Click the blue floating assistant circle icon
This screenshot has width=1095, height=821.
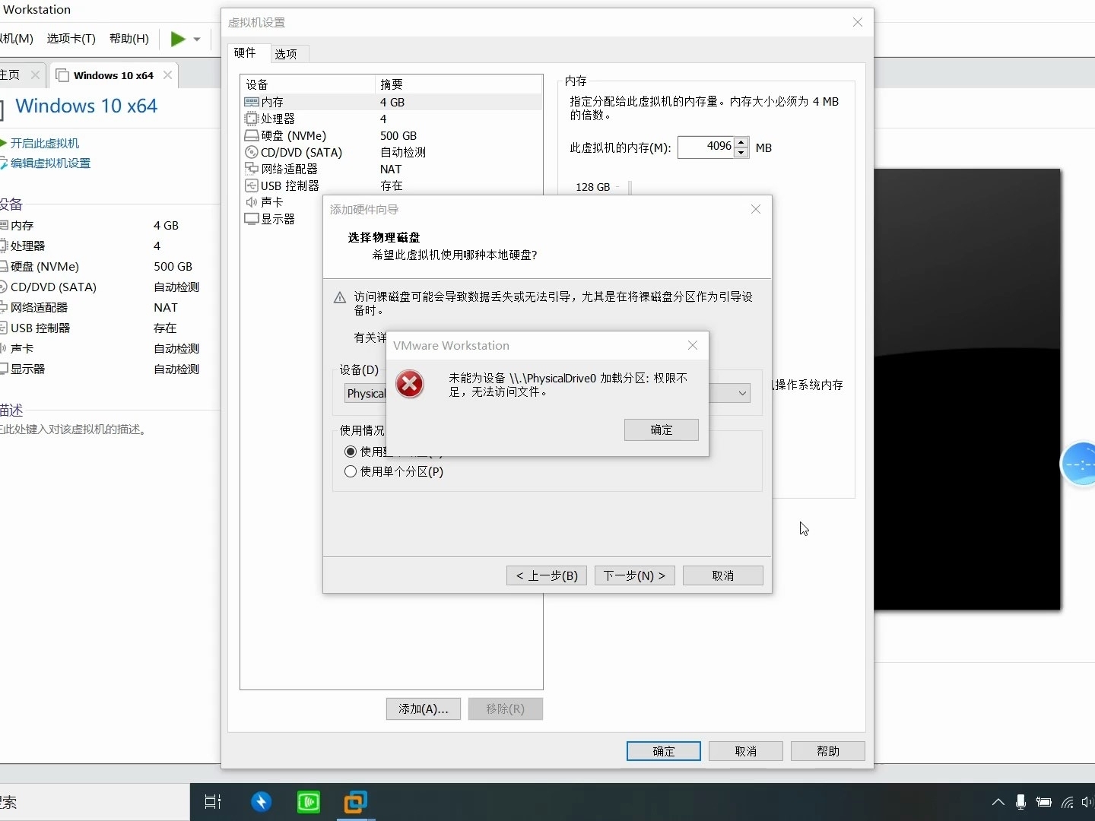click(1079, 463)
